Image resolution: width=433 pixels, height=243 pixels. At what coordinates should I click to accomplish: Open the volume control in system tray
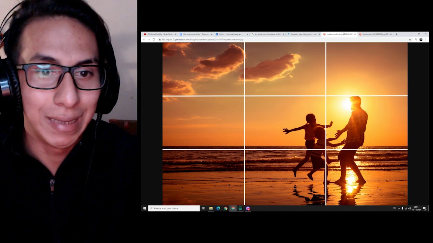coord(410,208)
